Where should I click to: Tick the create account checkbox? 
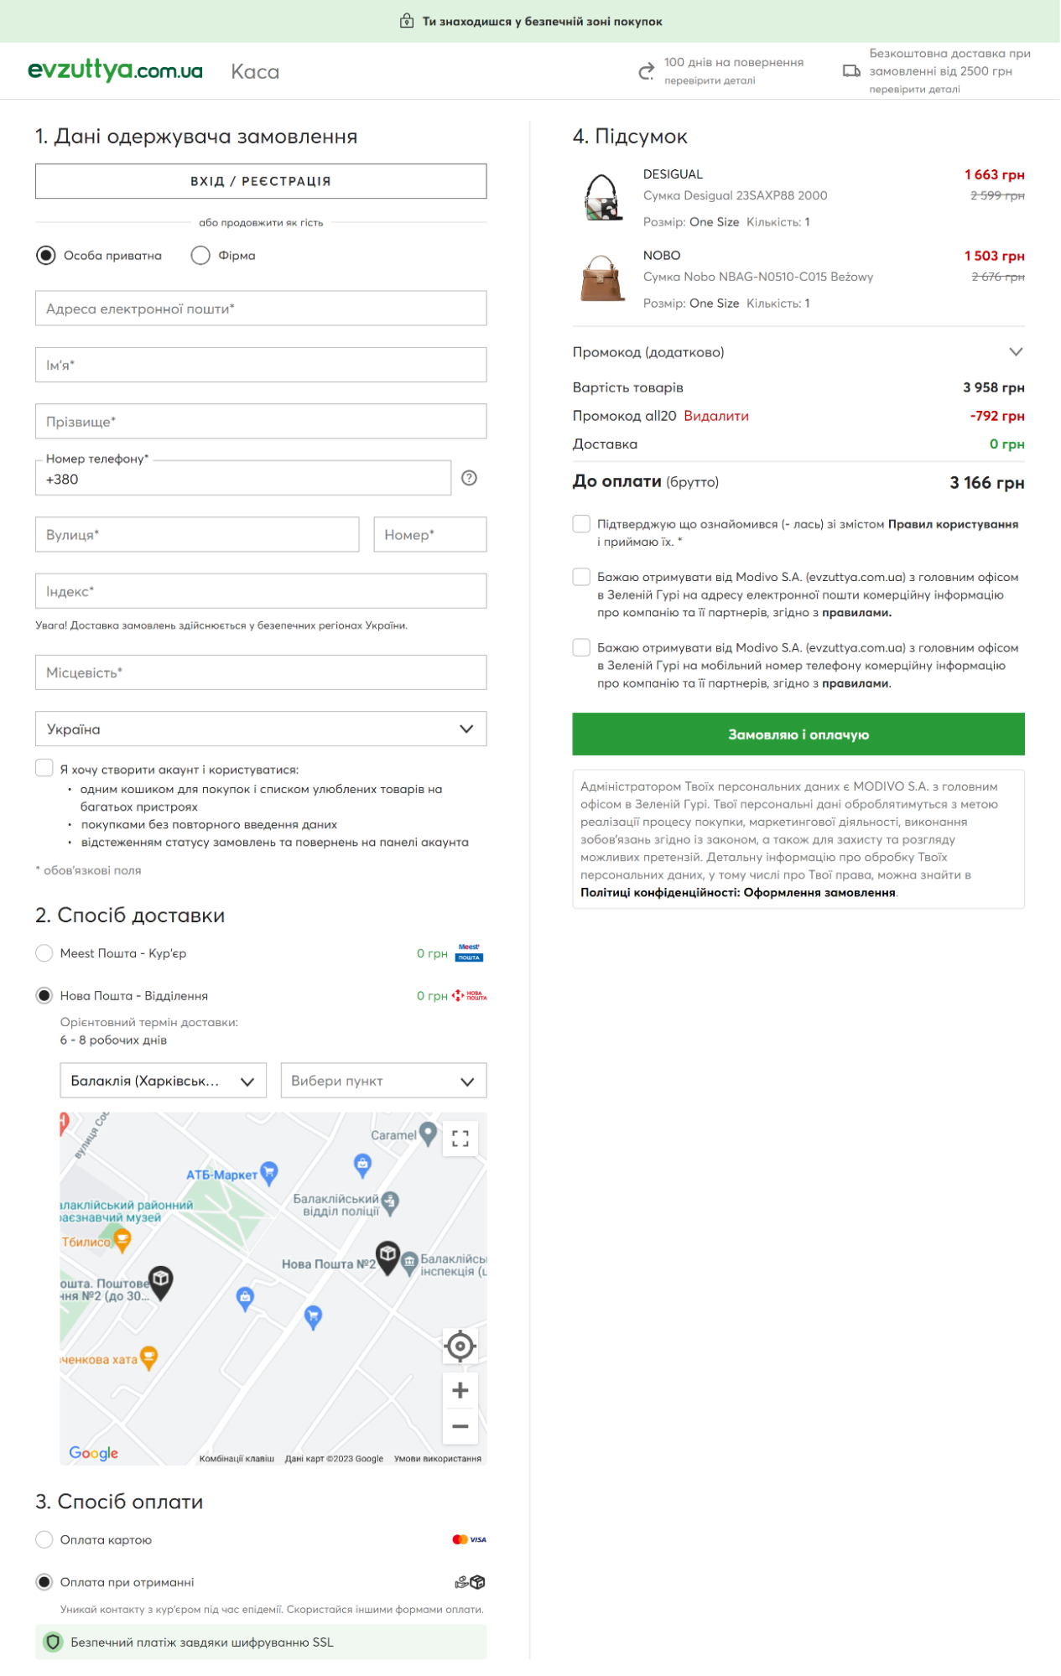coord(44,768)
